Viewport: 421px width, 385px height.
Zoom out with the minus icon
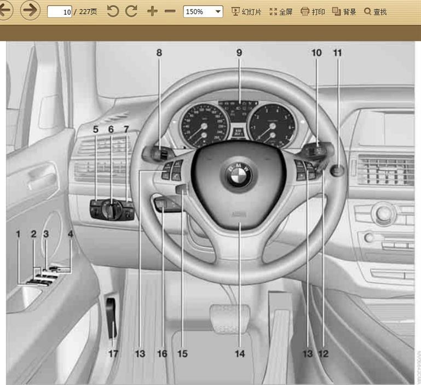tap(170, 11)
